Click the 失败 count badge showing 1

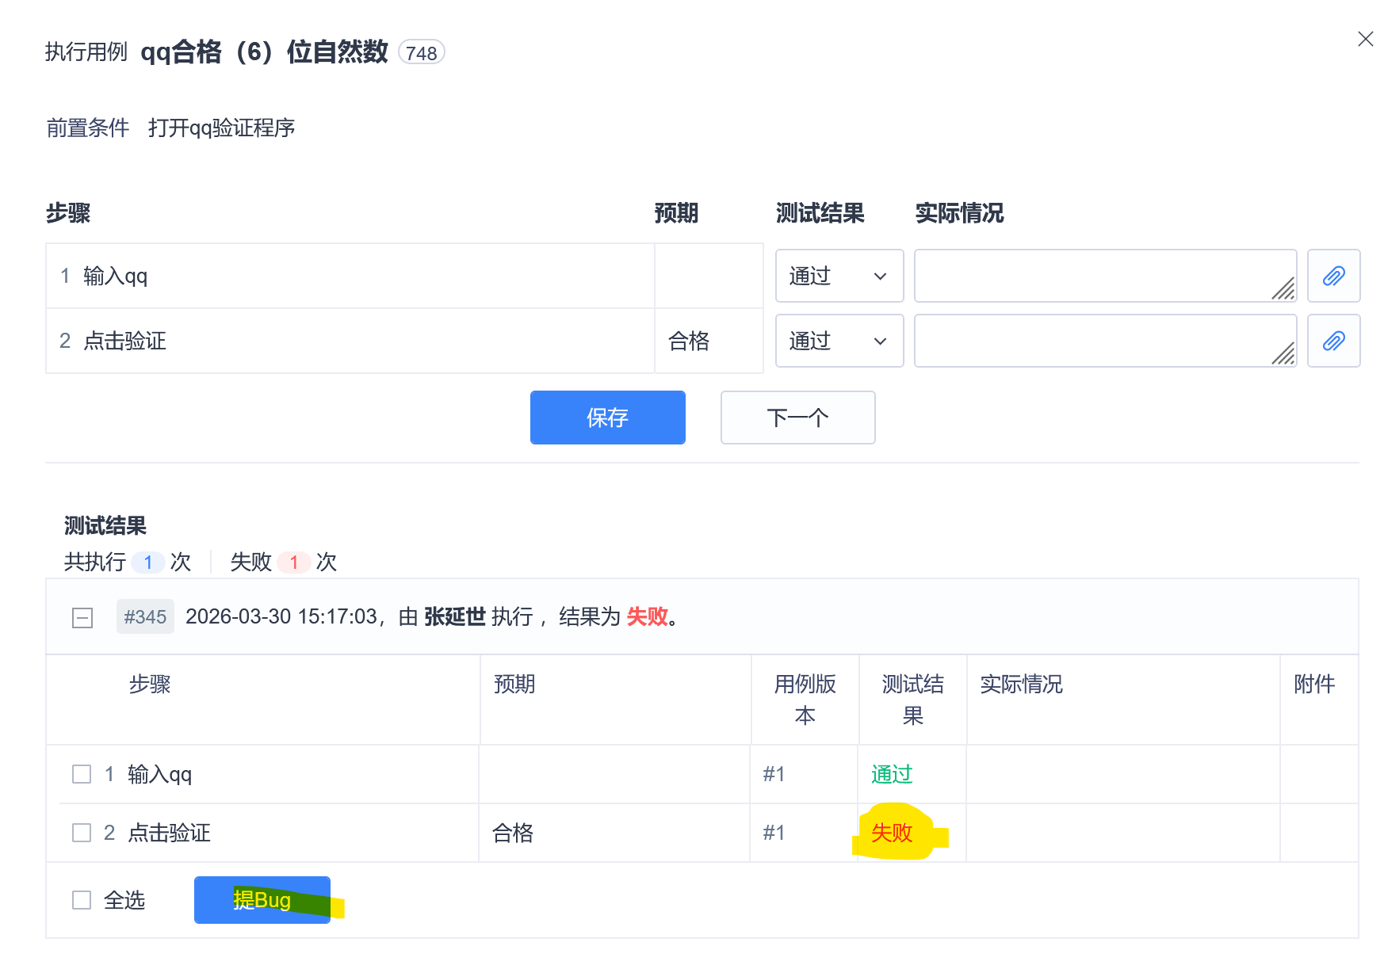click(294, 563)
